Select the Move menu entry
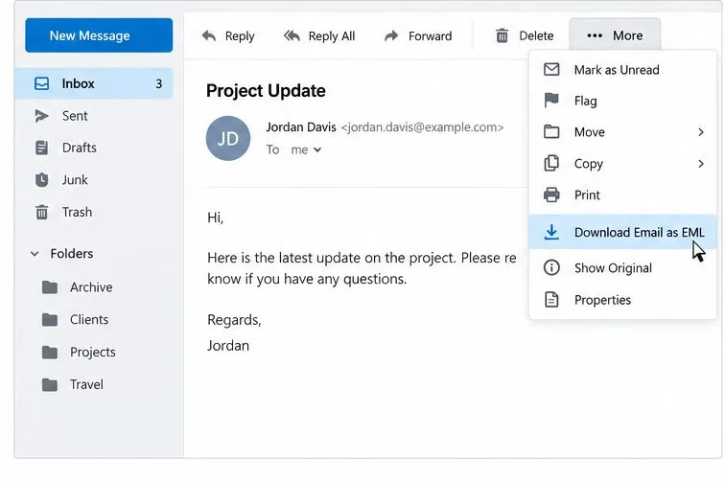725x481 pixels. pyautogui.click(x=622, y=132)
